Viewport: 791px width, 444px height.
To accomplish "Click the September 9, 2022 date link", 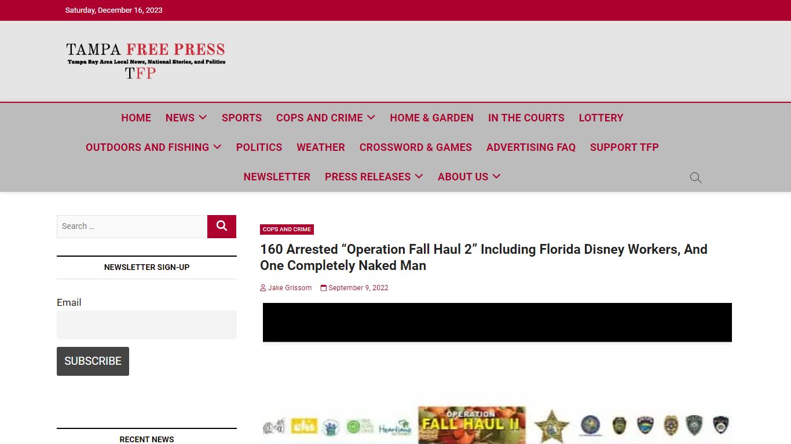I will 358,288.
